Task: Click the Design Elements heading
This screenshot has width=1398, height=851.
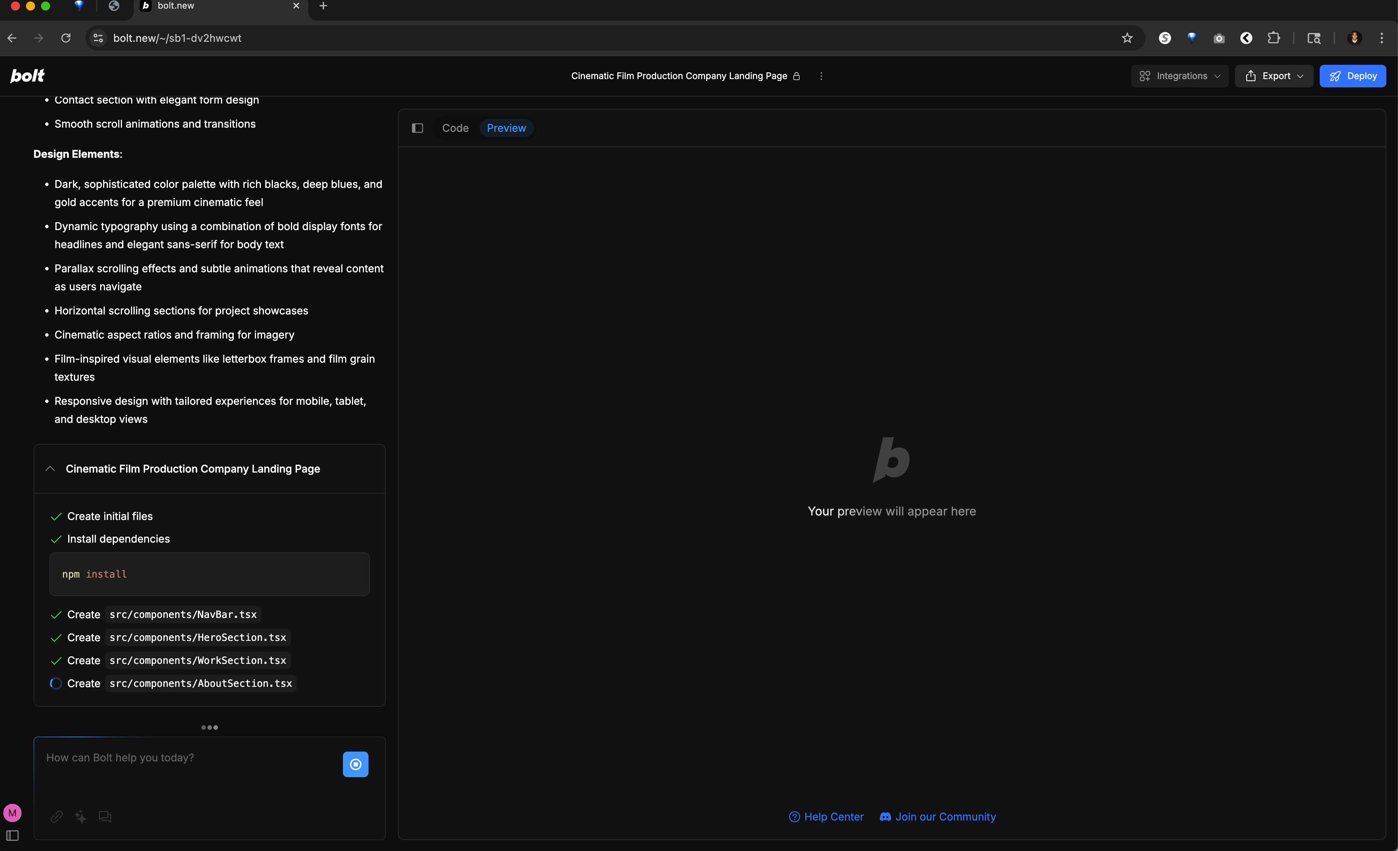Action: coord(78,154)
